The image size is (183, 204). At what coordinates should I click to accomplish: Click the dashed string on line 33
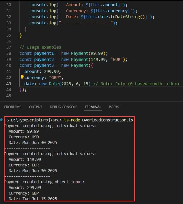86,23
